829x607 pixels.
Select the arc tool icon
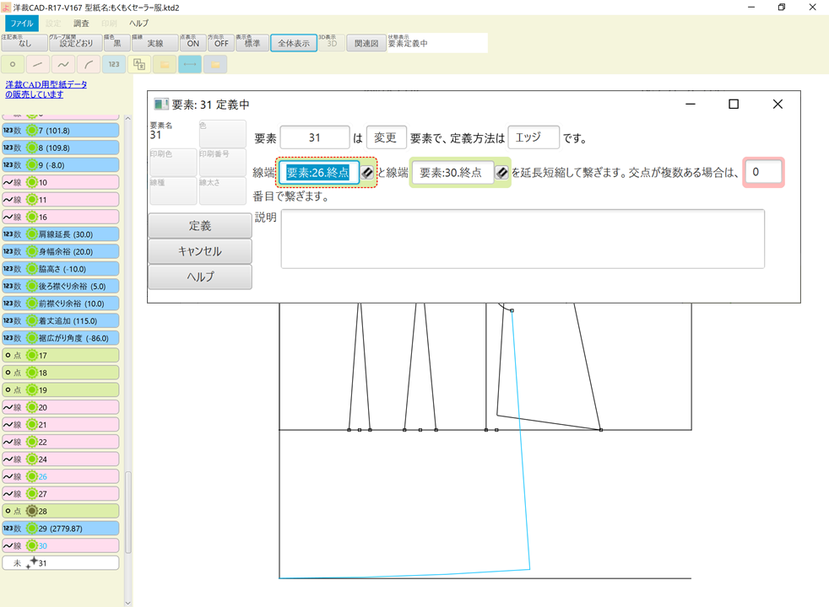coord(88,64)
